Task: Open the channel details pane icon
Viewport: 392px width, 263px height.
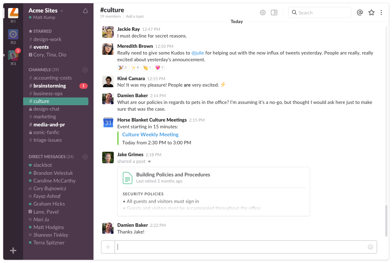Action: pos(274,12)
